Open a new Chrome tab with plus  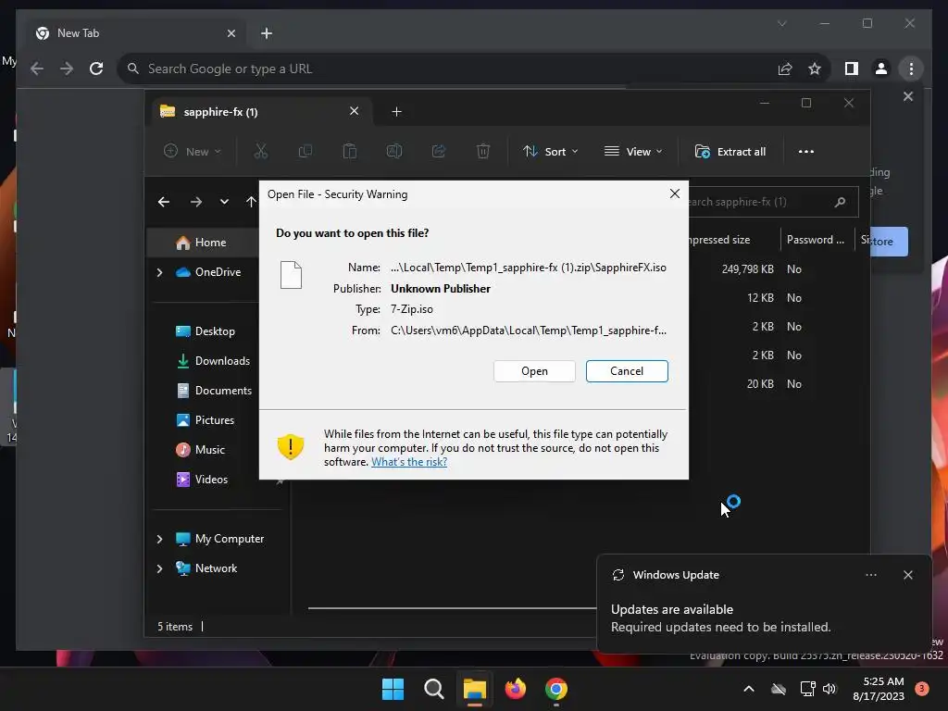point(267,33)
